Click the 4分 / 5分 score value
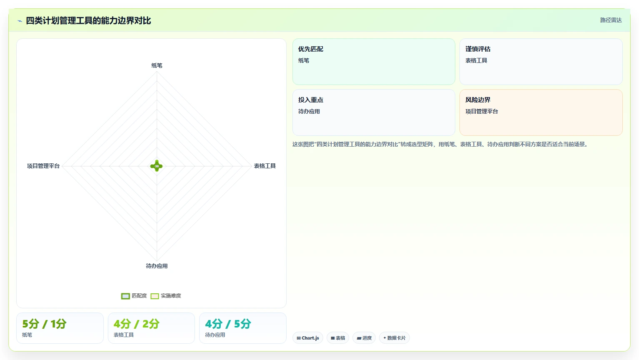639x360 pixels. click(228, 324)
